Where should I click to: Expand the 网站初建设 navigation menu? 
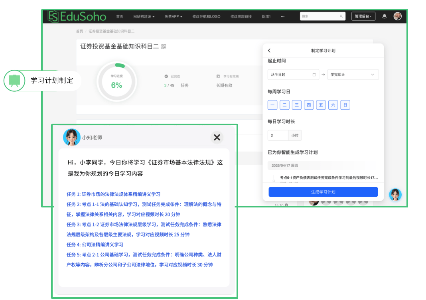tap(144, 16)
